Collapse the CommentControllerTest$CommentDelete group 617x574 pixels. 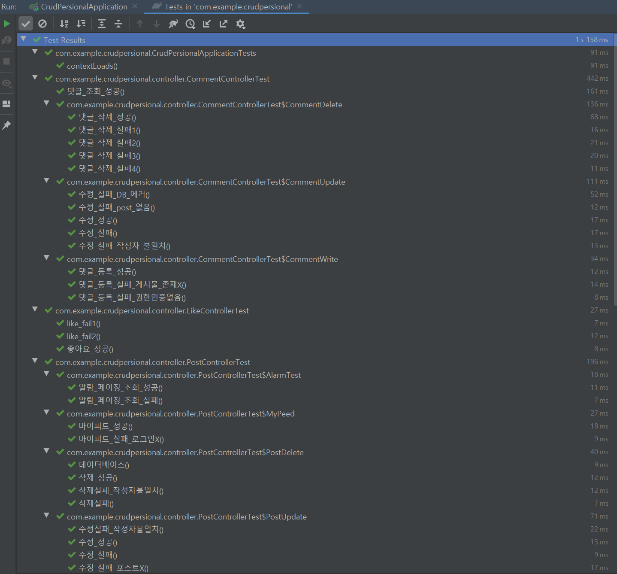tap(46, 103)
